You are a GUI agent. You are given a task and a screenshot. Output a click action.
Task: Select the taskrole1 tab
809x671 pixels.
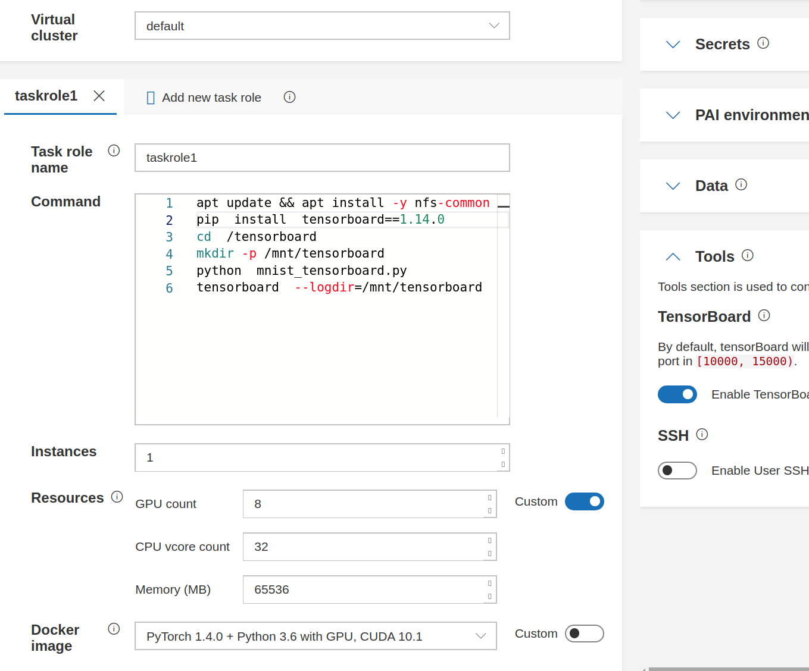pos(46,96)
